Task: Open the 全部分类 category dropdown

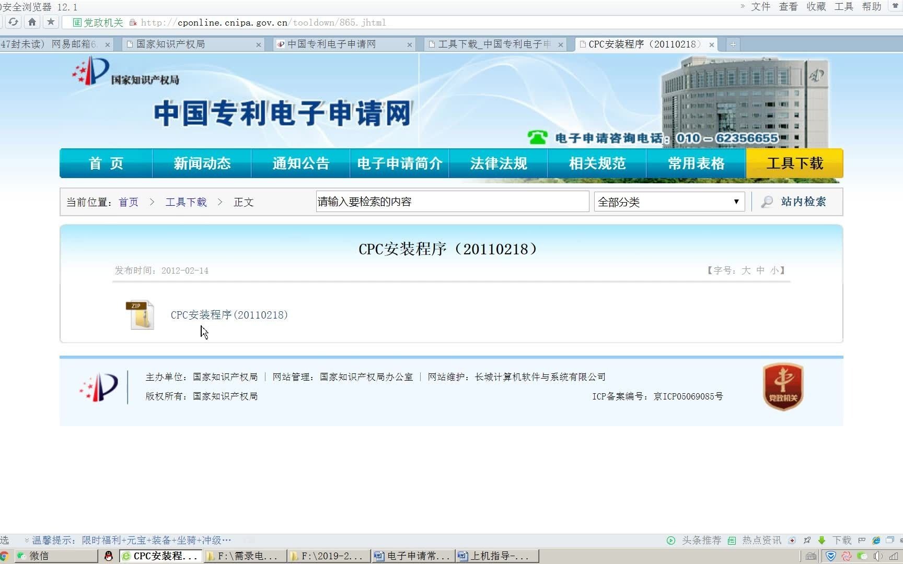Action: click(669, 202)
